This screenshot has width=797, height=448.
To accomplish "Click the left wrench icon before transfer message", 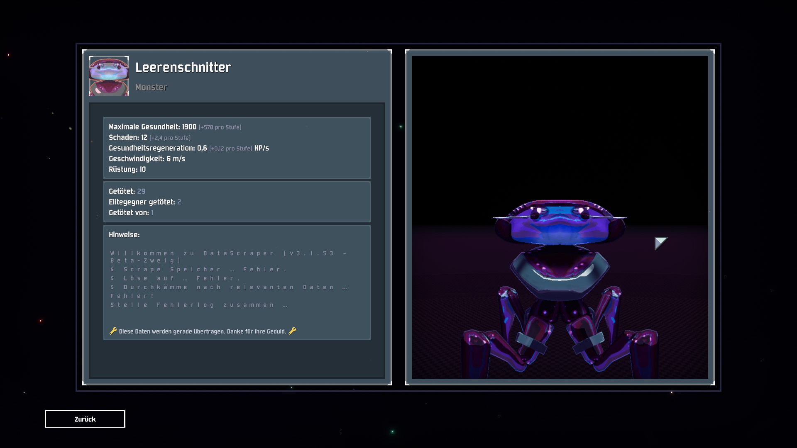I will tap(113, 331).
